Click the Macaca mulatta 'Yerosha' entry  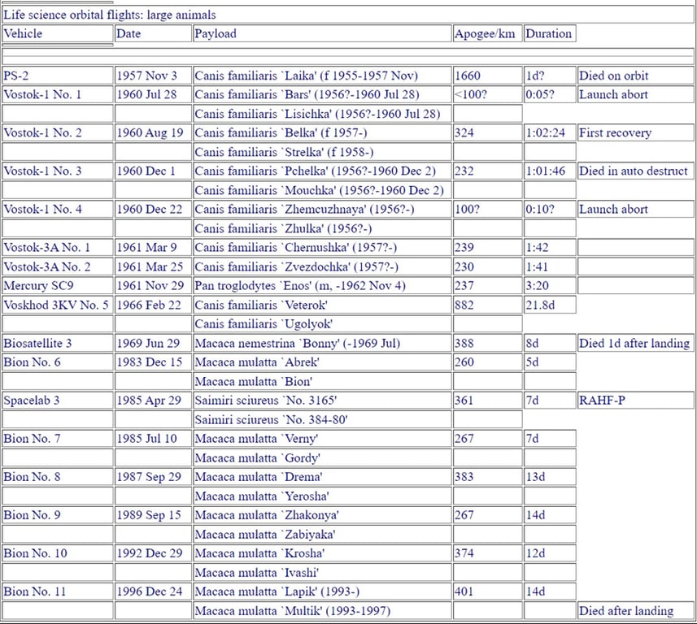tap(322, 496)
